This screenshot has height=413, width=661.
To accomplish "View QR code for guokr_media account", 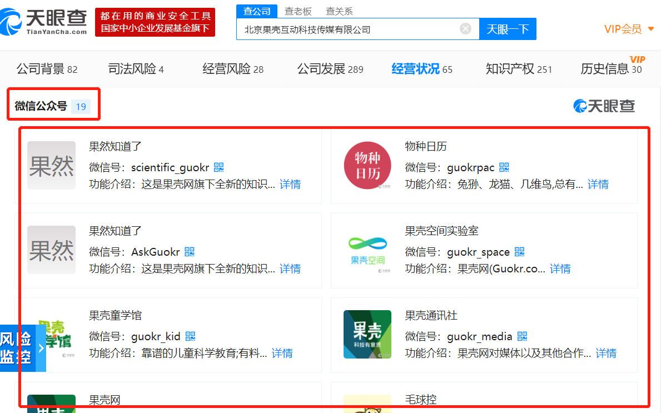I will (523, 336).
